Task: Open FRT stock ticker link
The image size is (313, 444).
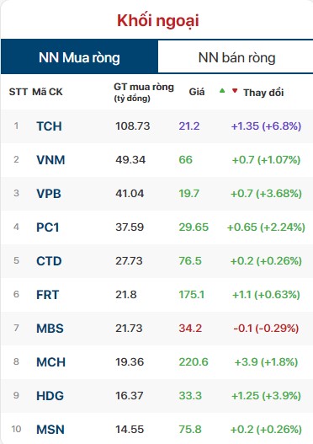Action: [48, 295]
